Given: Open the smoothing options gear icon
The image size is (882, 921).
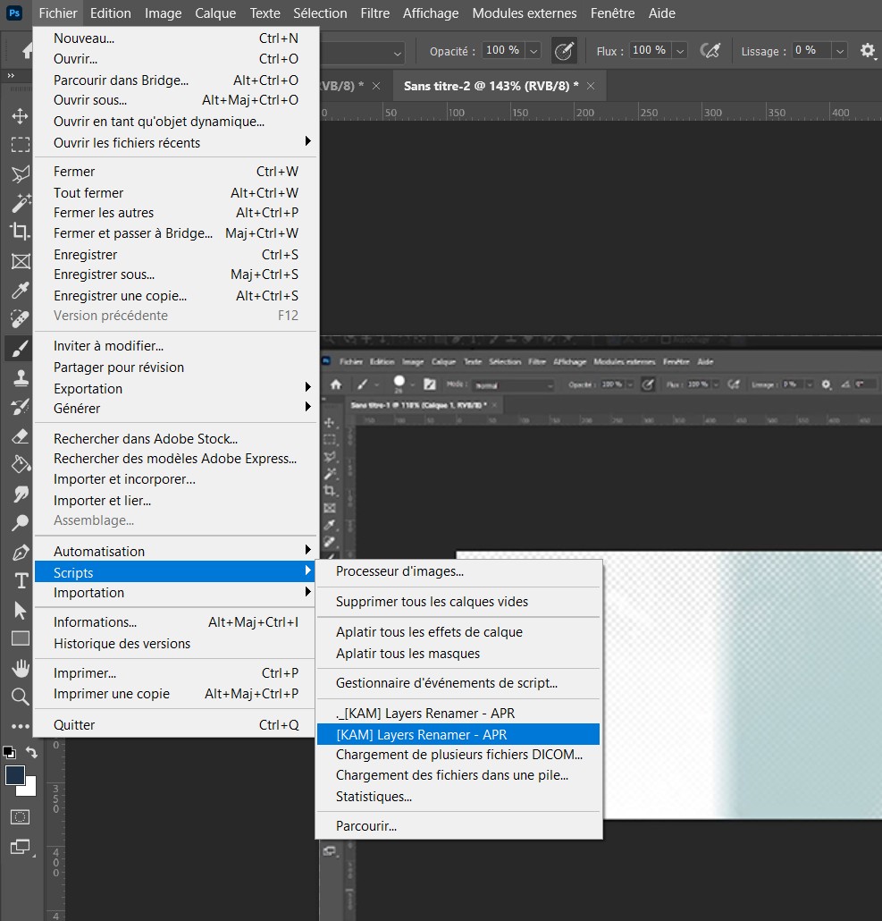Looking at the screenshot, I should click(868, 51).
